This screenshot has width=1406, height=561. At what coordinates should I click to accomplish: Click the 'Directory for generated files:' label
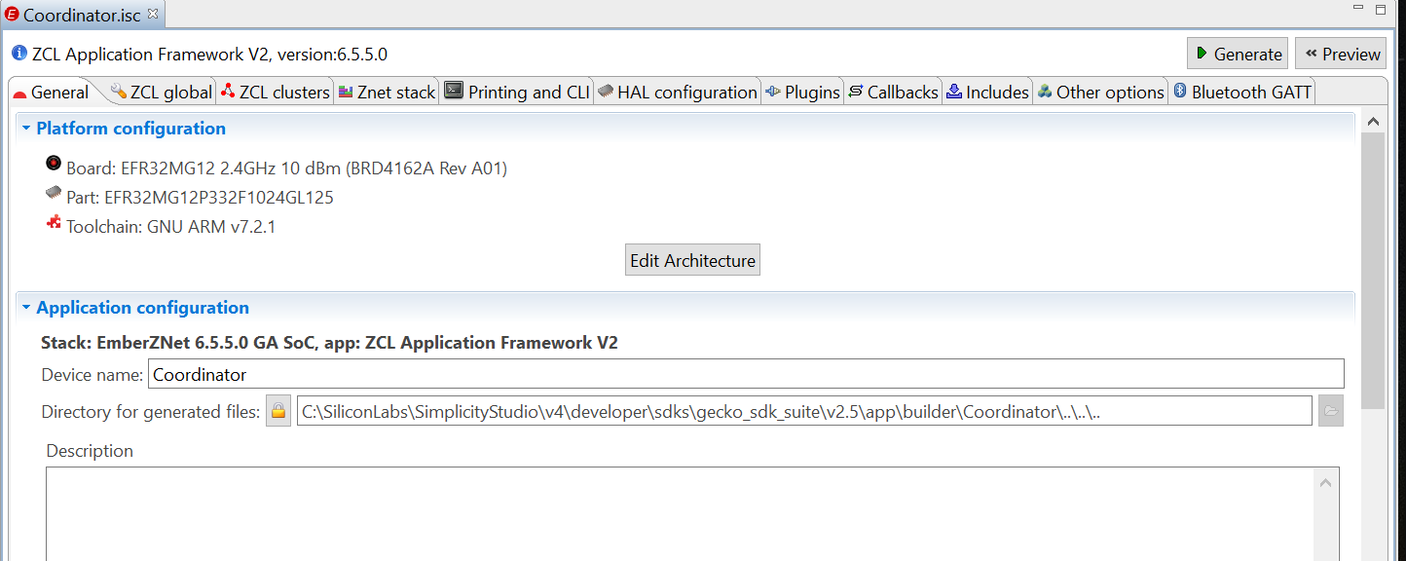pos(151,412)
